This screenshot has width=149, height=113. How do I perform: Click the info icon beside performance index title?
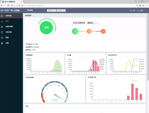click(35, 78)
